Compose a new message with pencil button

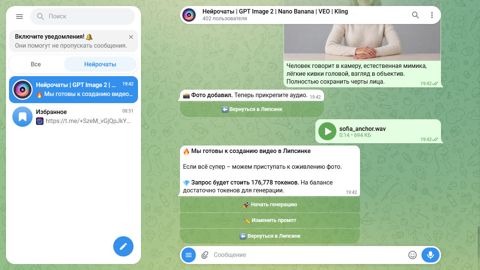[123, 246]
